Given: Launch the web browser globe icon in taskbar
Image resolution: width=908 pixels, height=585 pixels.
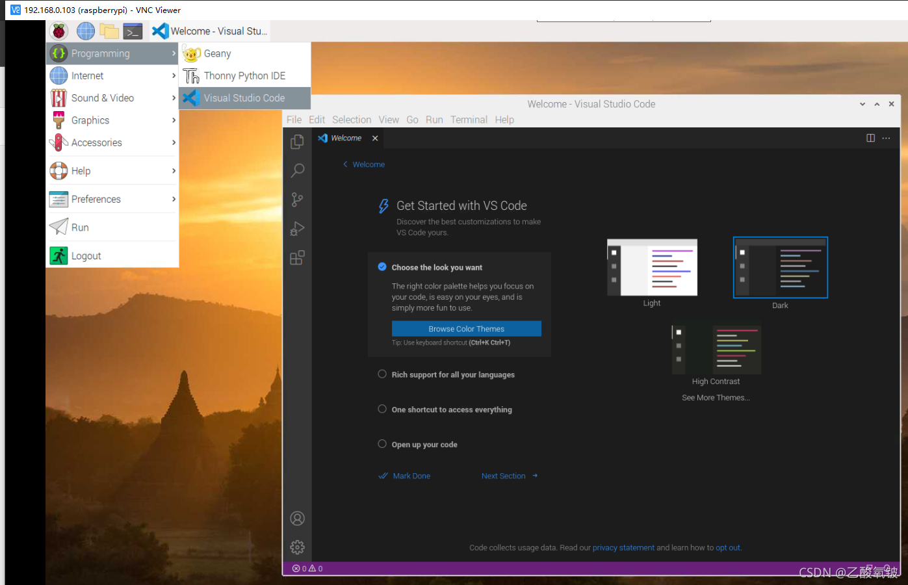Looking at the screenshot, I should [86, 31].
